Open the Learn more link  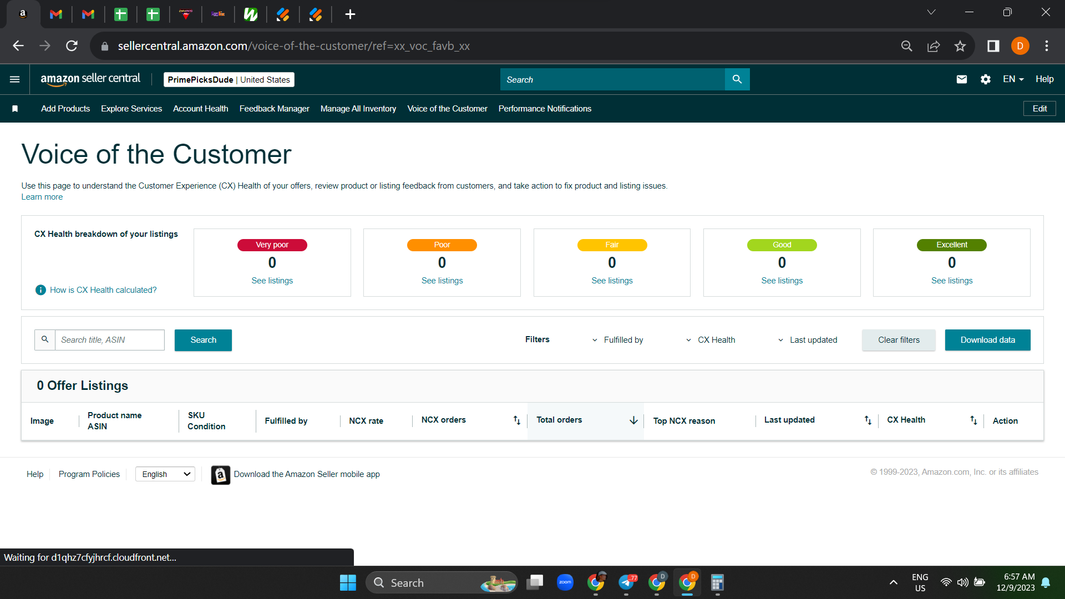(x=42, y=197)
